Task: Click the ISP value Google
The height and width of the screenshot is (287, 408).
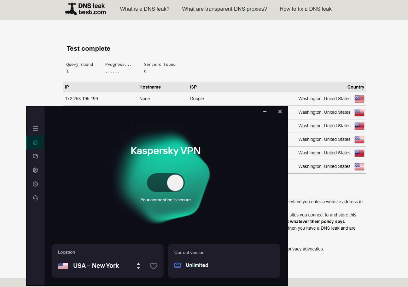Action: [197, 99]
